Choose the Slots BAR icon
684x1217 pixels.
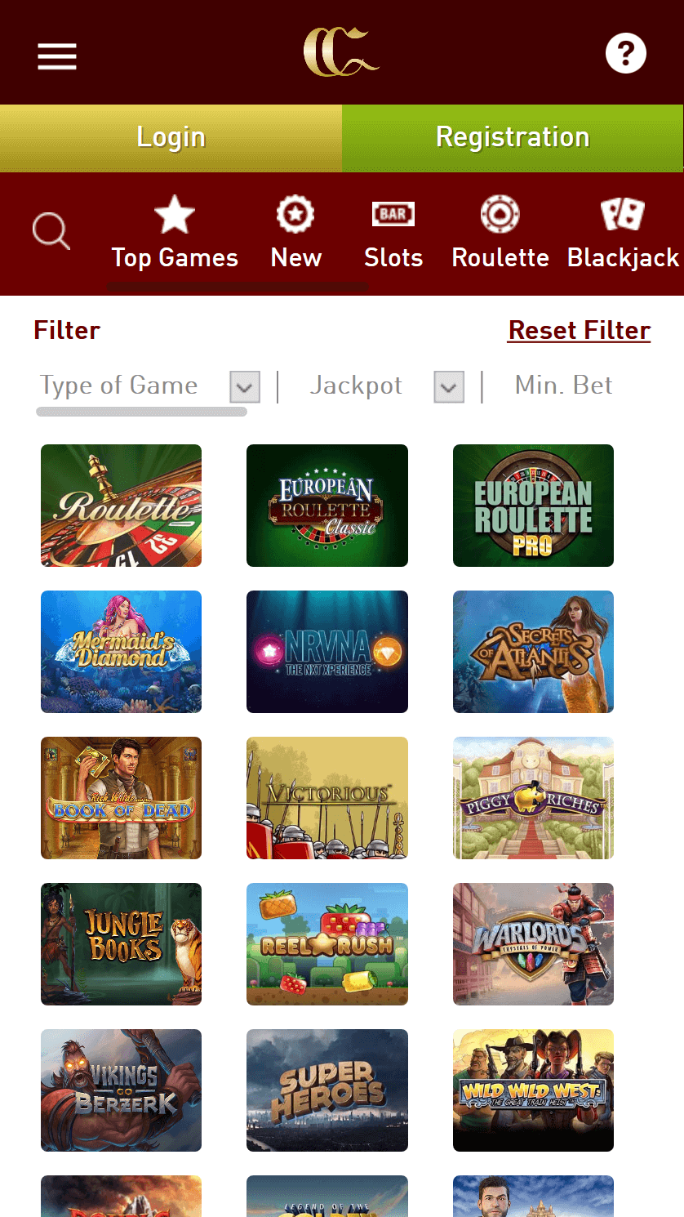[393, 214]
